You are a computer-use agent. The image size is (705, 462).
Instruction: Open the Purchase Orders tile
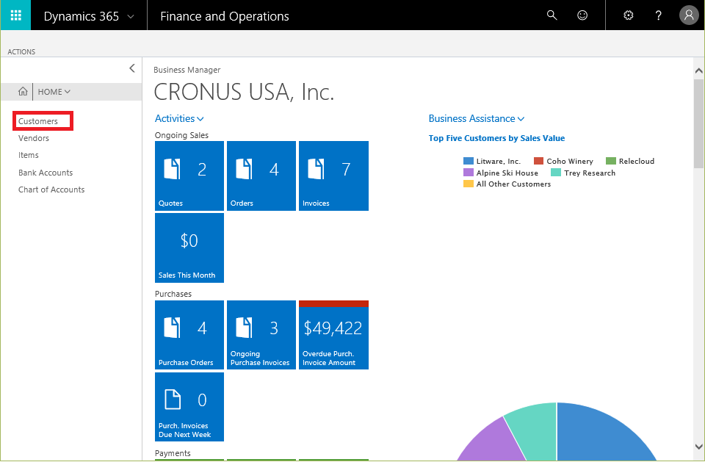pyautogui.click(x=189, y=335)
